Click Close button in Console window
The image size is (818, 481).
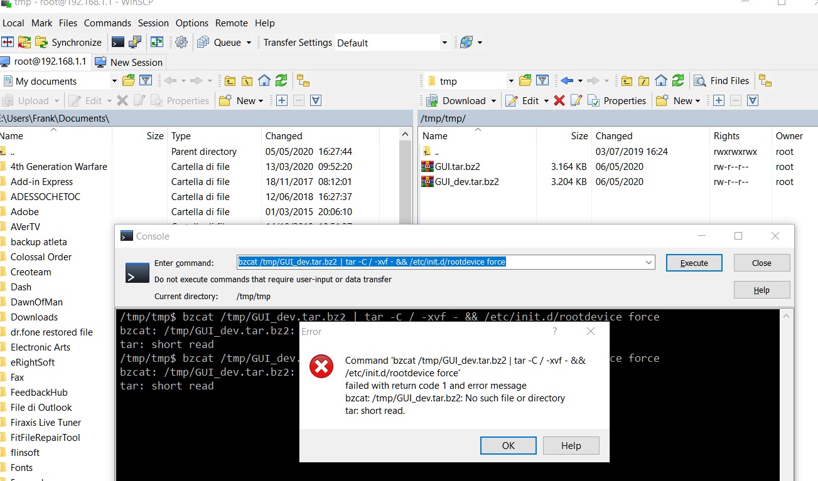click(x=761, y=263)
